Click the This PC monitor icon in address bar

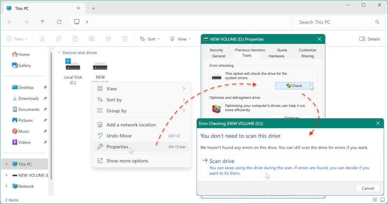pos(77,22)
